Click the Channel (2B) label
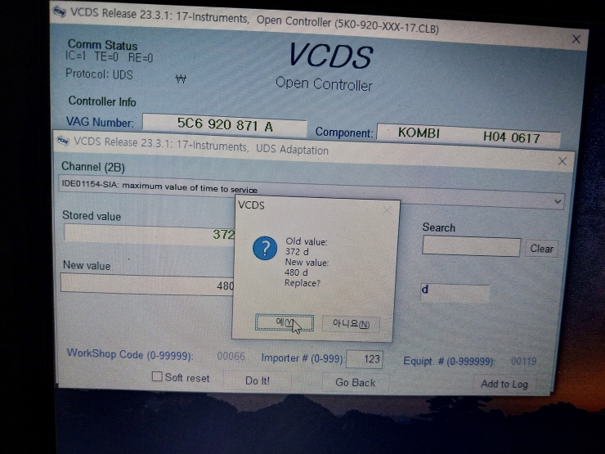The height and width of the screenshot is (454, 605). pos(93,167)
